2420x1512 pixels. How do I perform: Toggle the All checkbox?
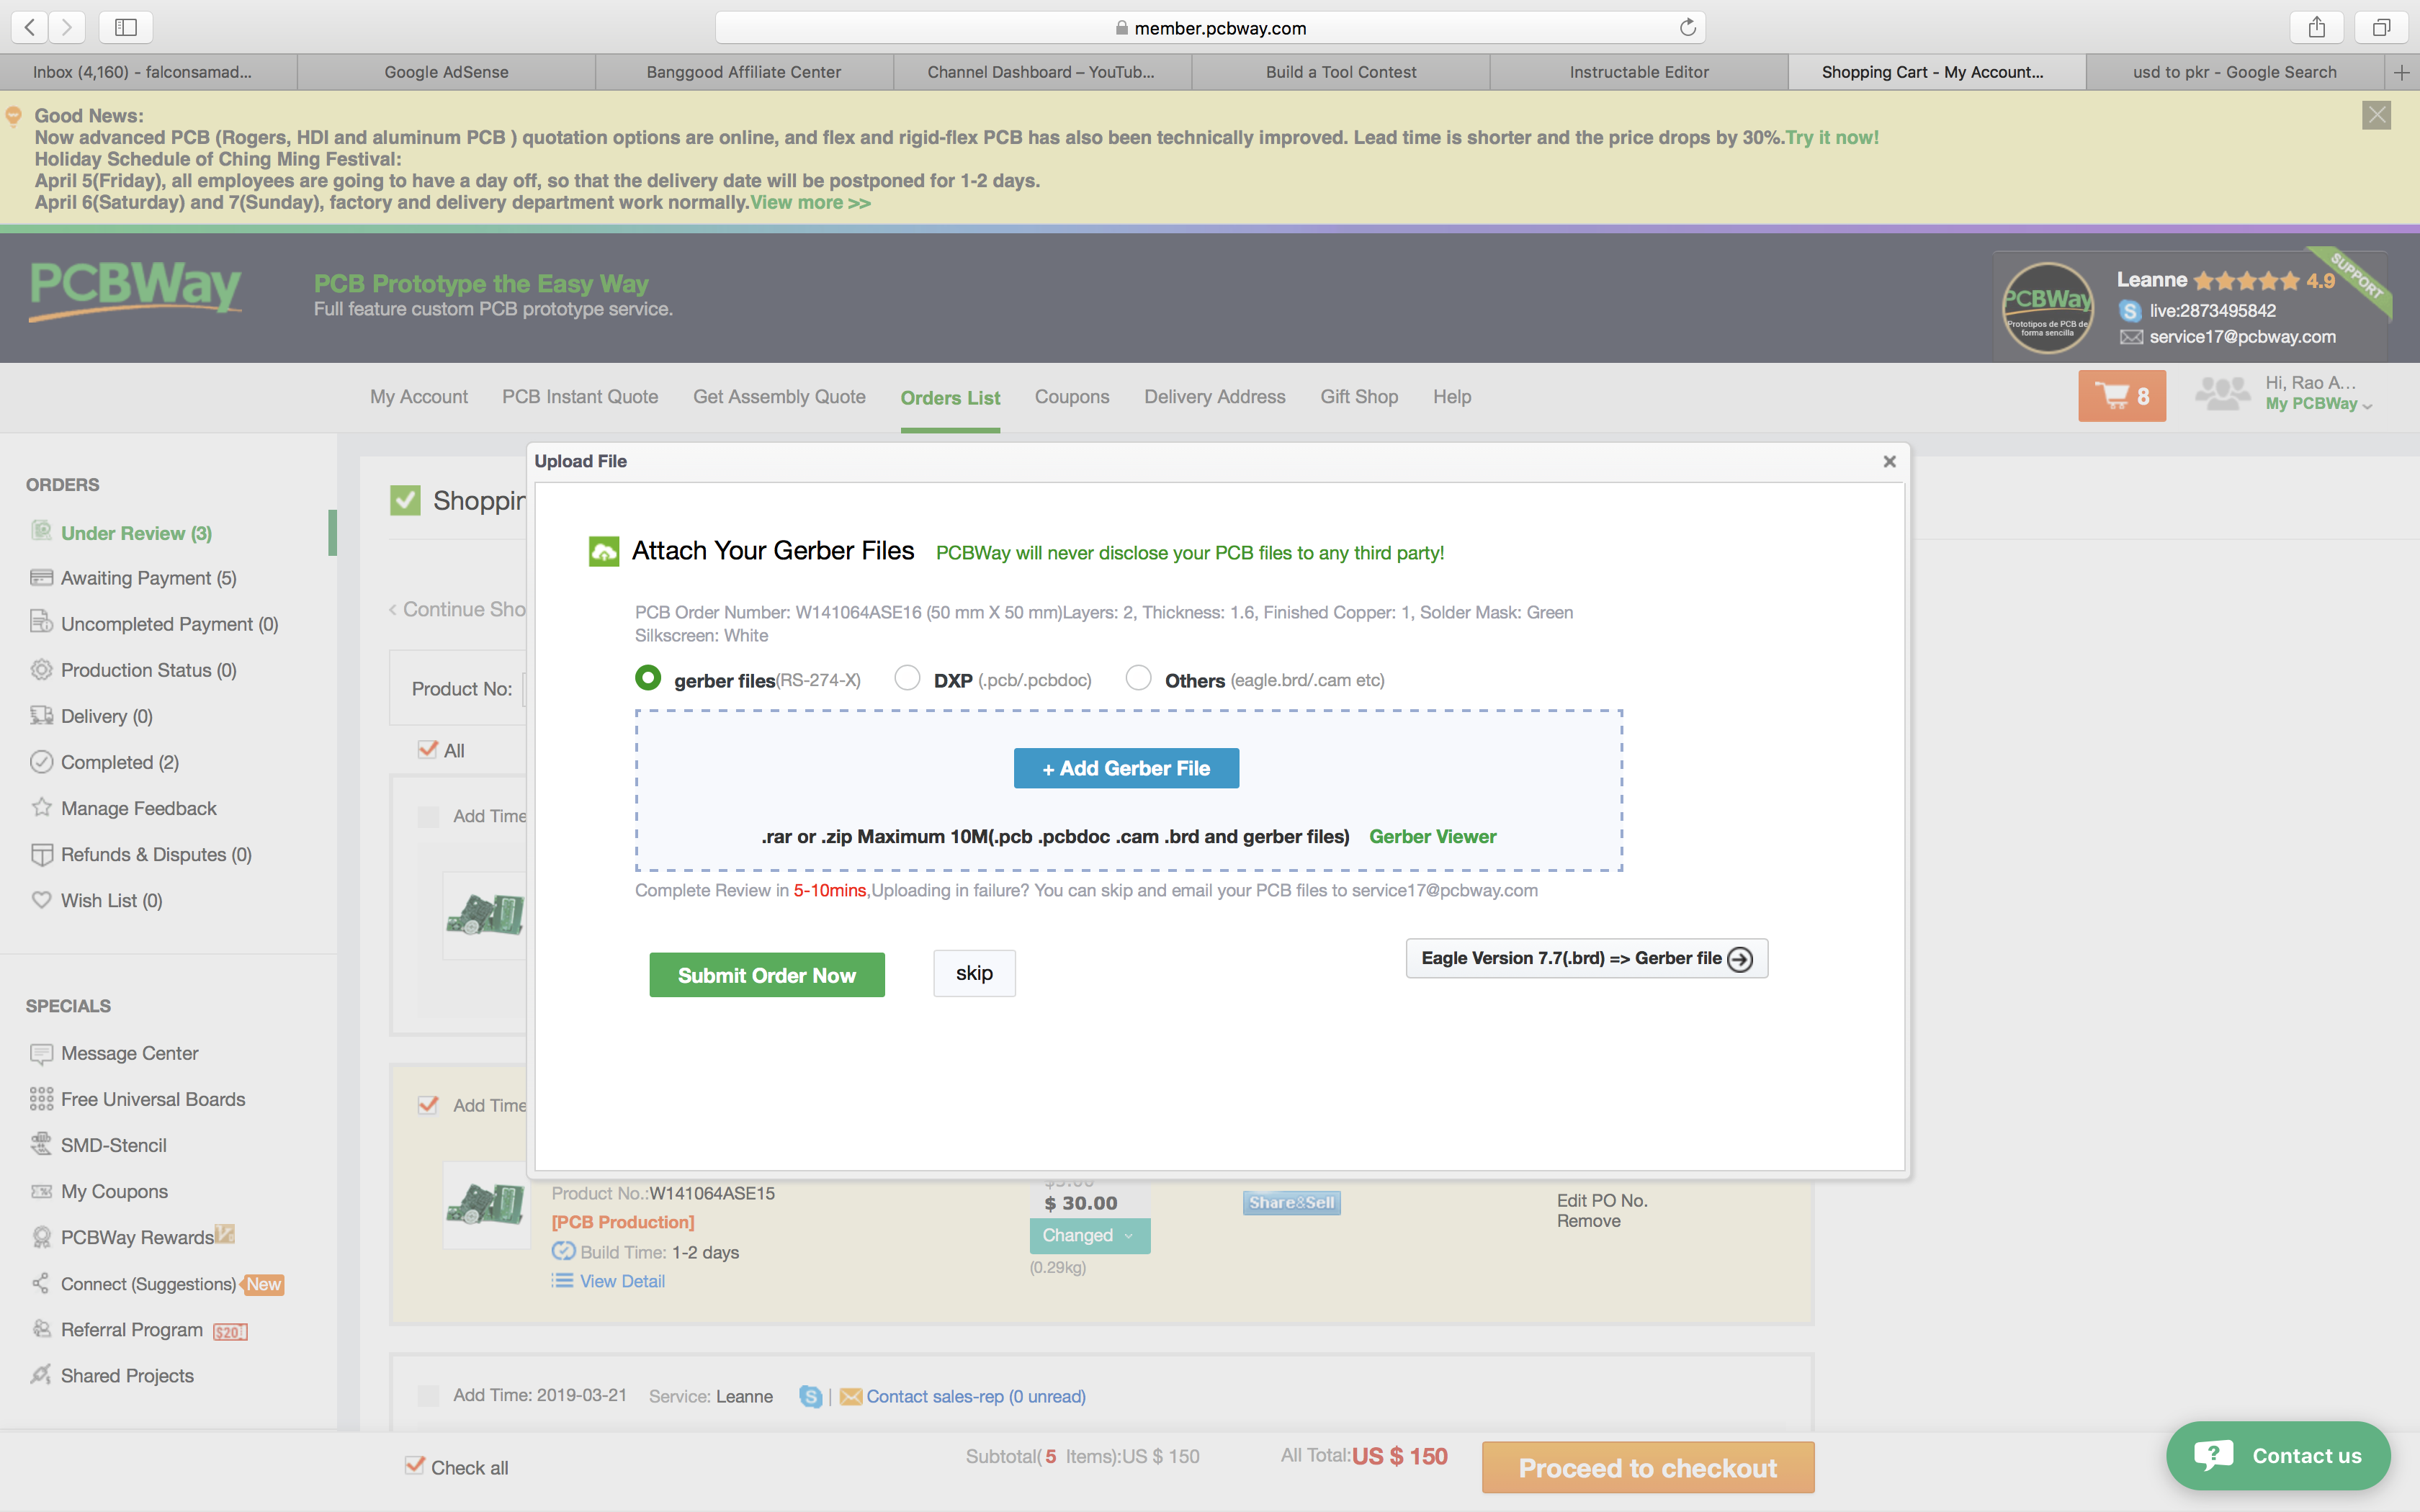[x=428, y=749]
